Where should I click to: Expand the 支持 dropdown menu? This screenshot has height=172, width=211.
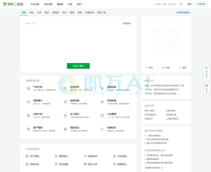tap(80, 4)
